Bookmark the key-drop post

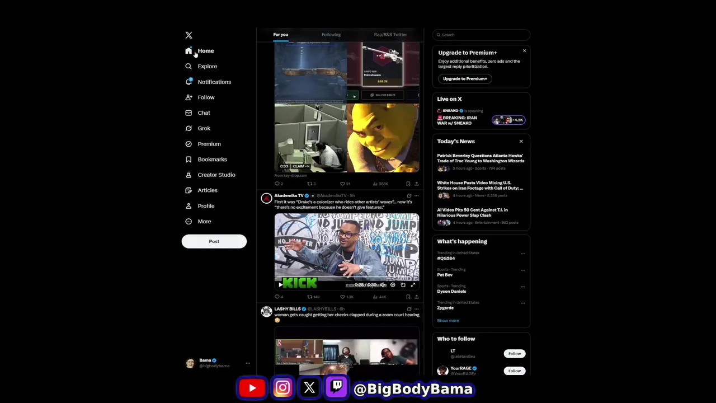point(408,184)
